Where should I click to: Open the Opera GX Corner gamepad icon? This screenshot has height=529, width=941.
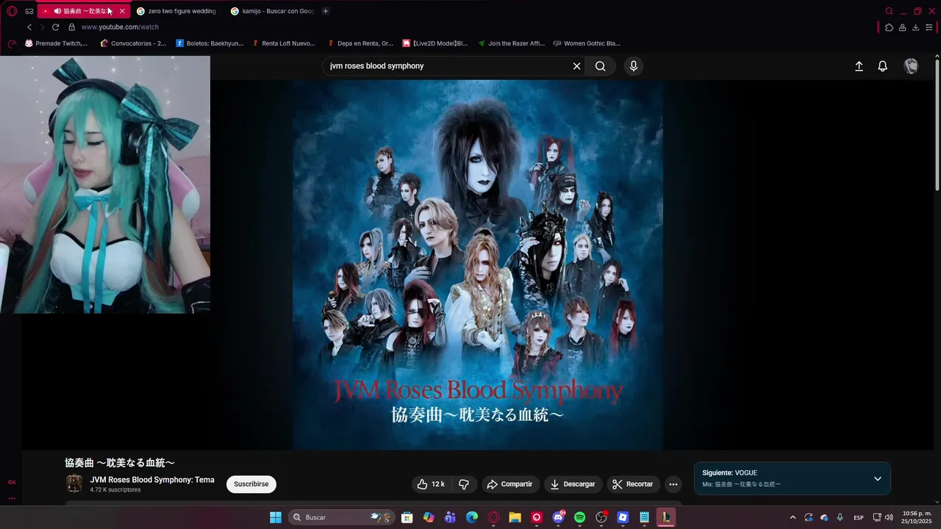[29, 11]
